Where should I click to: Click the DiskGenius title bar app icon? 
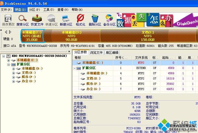coord(2,3)
